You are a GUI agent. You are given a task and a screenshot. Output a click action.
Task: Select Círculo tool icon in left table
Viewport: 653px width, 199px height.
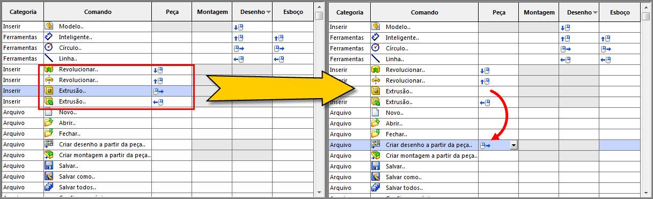coord(48,47)
